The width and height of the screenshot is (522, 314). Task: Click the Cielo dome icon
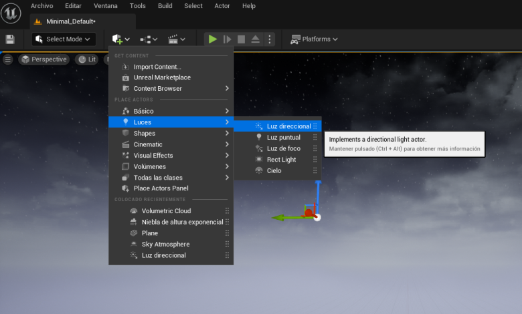click(x=259, y=170)
